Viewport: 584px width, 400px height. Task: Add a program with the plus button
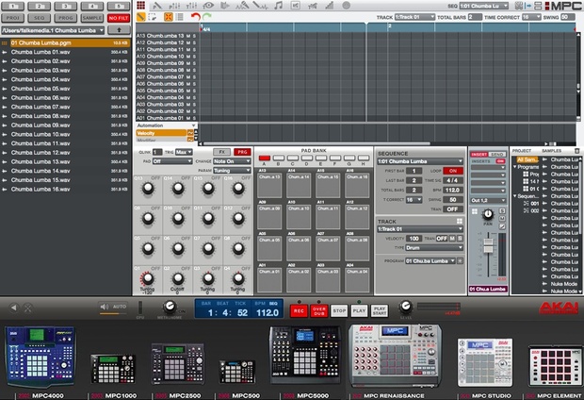pyautogui.click(x=460, y=260)
